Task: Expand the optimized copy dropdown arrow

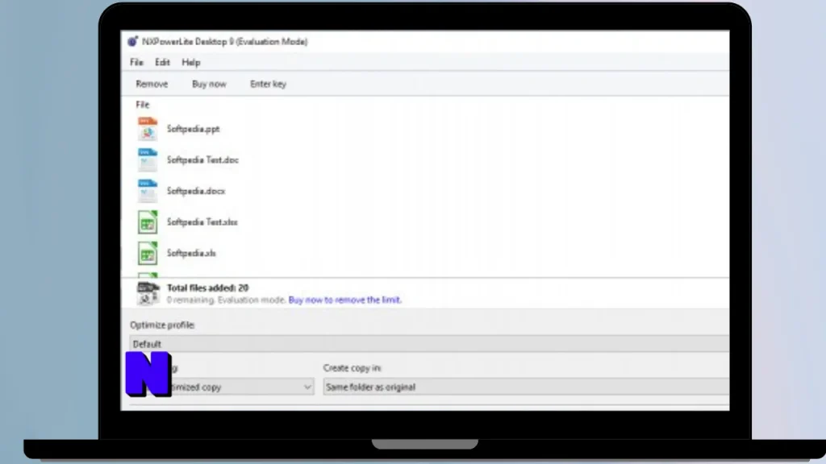Action: pyautogui.click(x=307, y=387)
